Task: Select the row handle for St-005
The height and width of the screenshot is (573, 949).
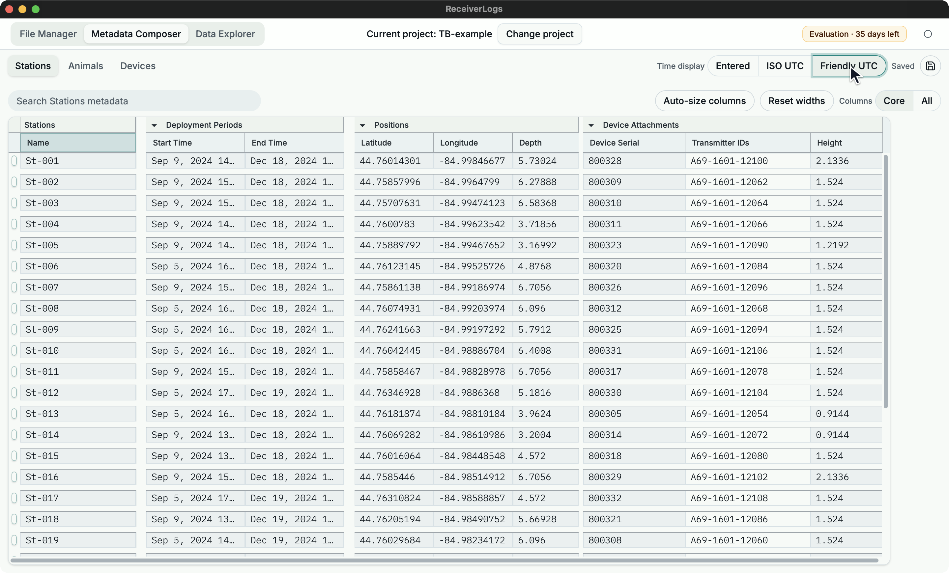Action: [14, 245]
